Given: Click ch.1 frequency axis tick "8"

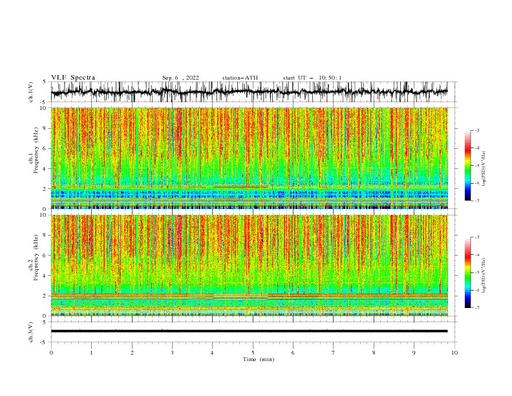Looking at the screenshot, I should point(45,128).
